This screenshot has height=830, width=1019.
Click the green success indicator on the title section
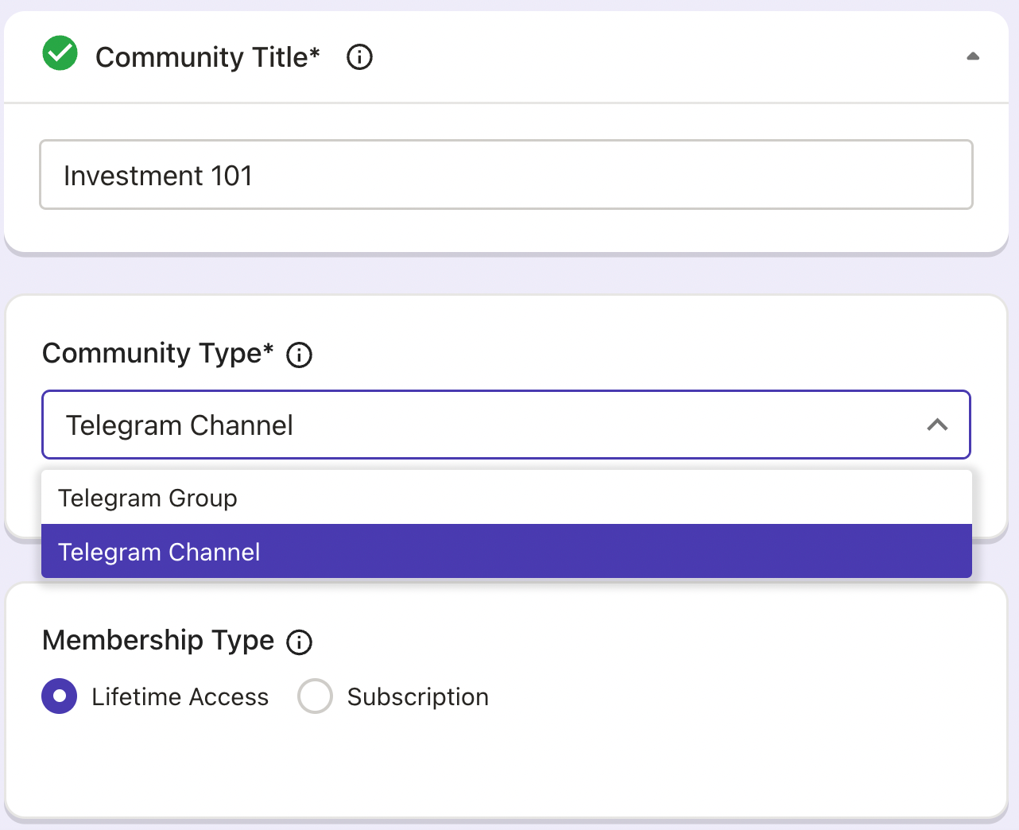tap(60, 53)
